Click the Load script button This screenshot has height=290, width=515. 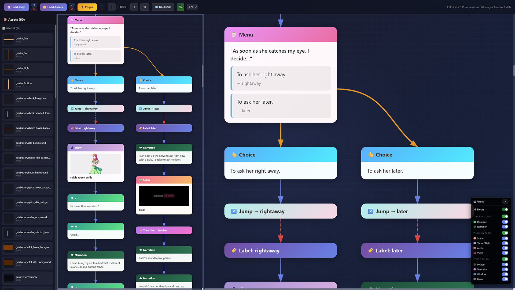coord(16,7)
